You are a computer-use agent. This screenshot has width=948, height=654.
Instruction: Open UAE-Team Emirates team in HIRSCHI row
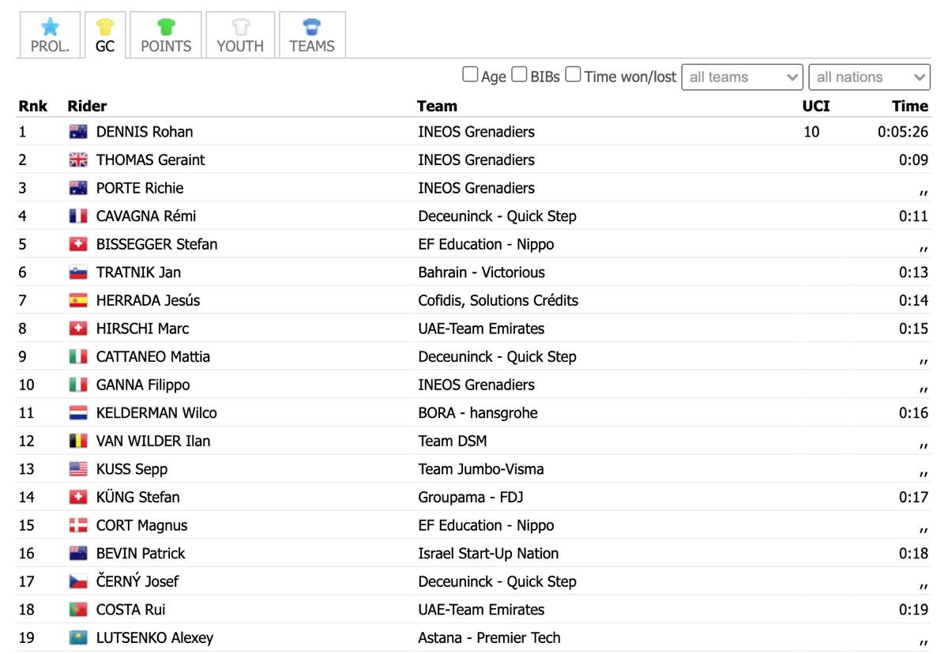point(481,329)
